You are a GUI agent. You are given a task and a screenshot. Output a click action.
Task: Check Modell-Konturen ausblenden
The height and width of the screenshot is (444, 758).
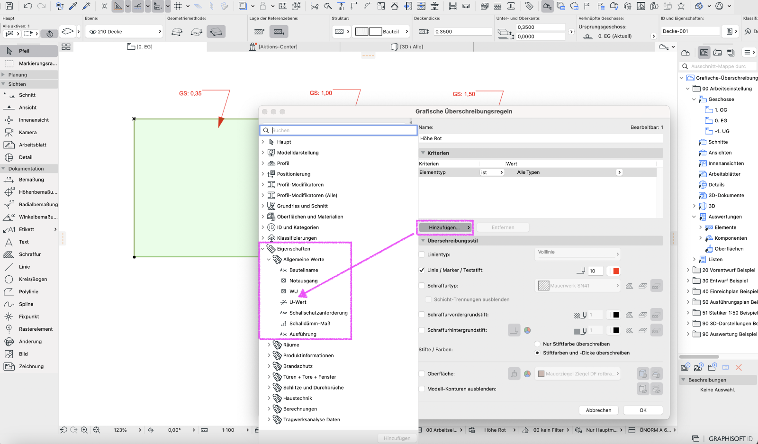[422, 389]
